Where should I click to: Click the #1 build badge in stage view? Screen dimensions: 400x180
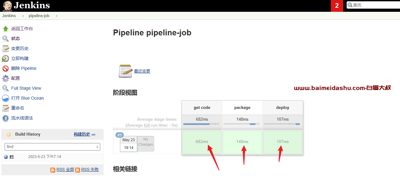(x=120, y=135)
